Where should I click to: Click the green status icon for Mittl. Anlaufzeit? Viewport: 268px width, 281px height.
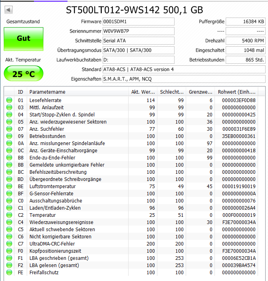[x=9, y=107]
